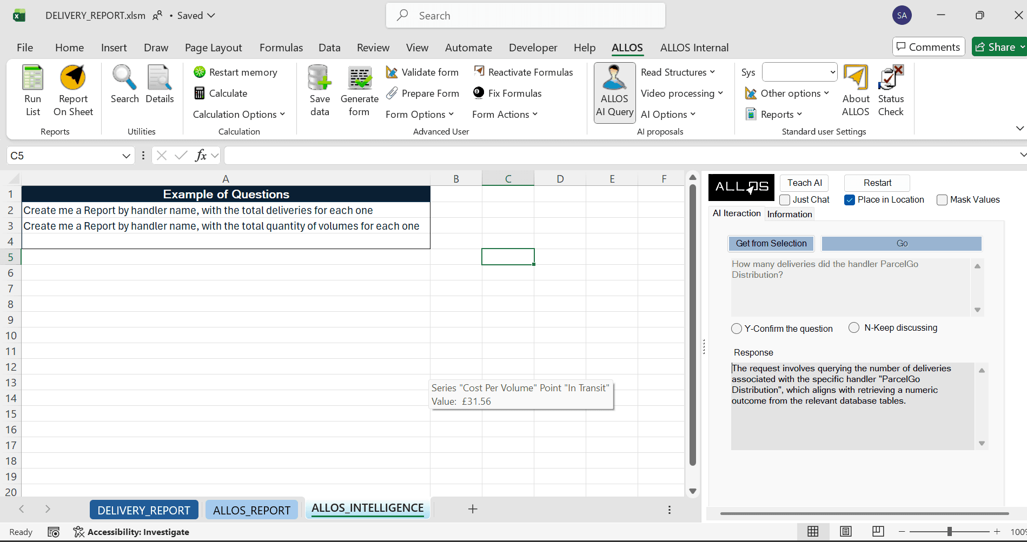Click the ALLOS logo in side panel
1027x542 pixels.
[x=741, y=188]
